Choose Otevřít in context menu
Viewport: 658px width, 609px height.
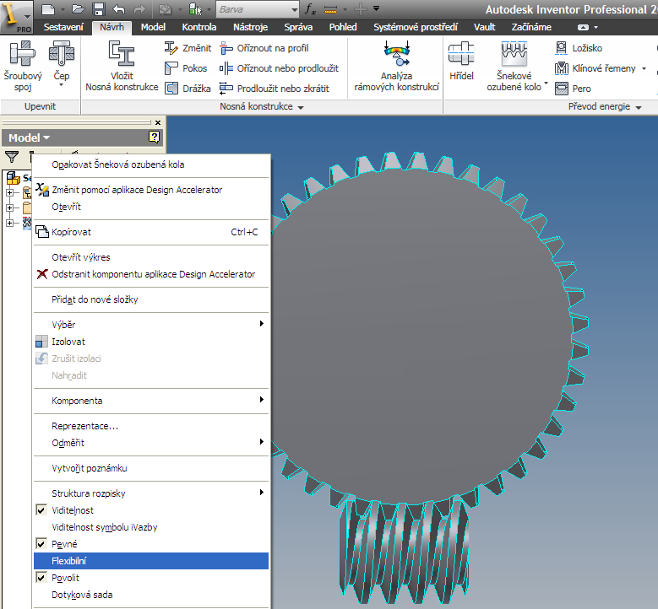tap(151, 207)
